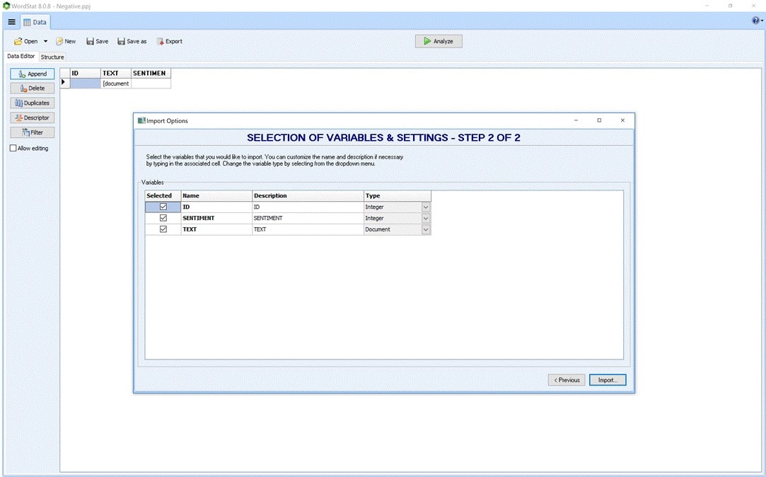Click the New project icon

pos(60,41)
